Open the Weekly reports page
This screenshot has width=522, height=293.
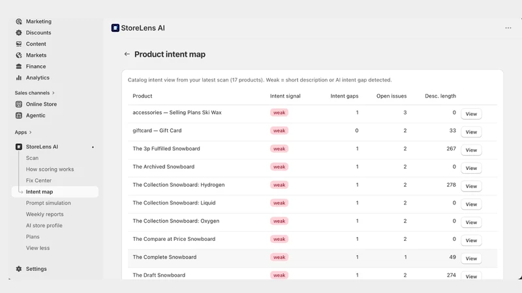[44, 214]
